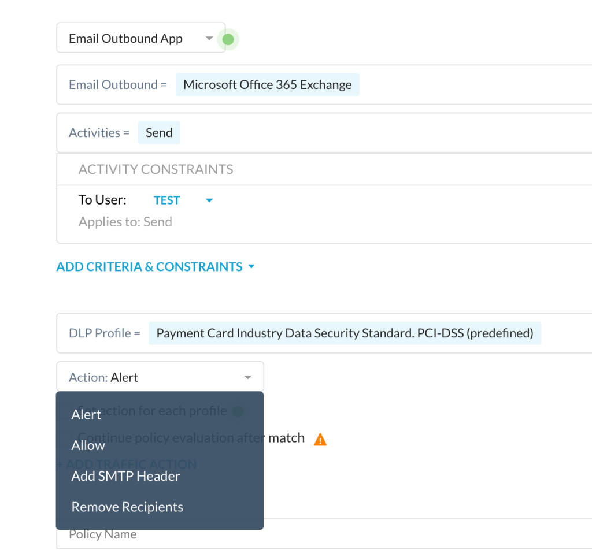Choose Alert from action menu
This screenshot has width=592, height=550.
pyautogui.click(x=160, y=415)
